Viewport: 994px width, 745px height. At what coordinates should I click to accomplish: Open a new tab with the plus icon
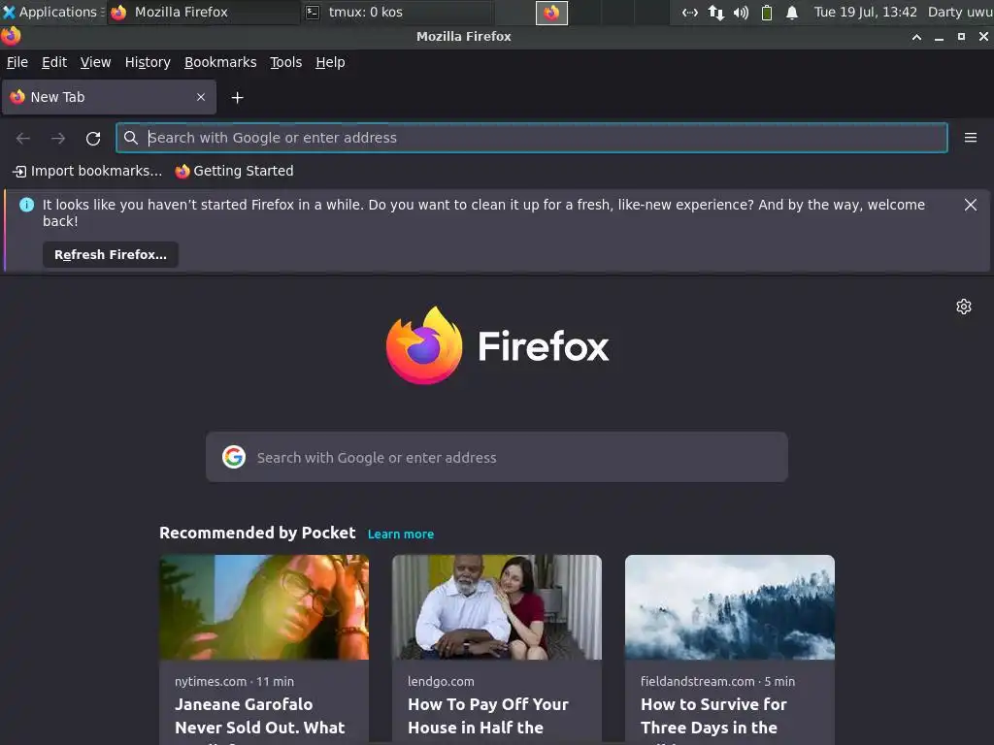click(237, 98)
